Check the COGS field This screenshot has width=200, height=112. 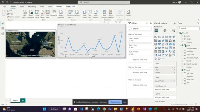click(182, 39)
